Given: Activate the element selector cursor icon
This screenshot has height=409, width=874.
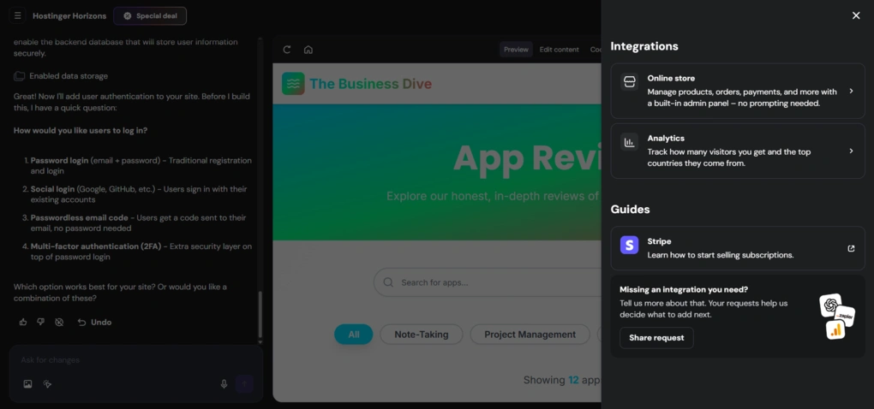Looking at the screenshot, I should coord(48,384).
